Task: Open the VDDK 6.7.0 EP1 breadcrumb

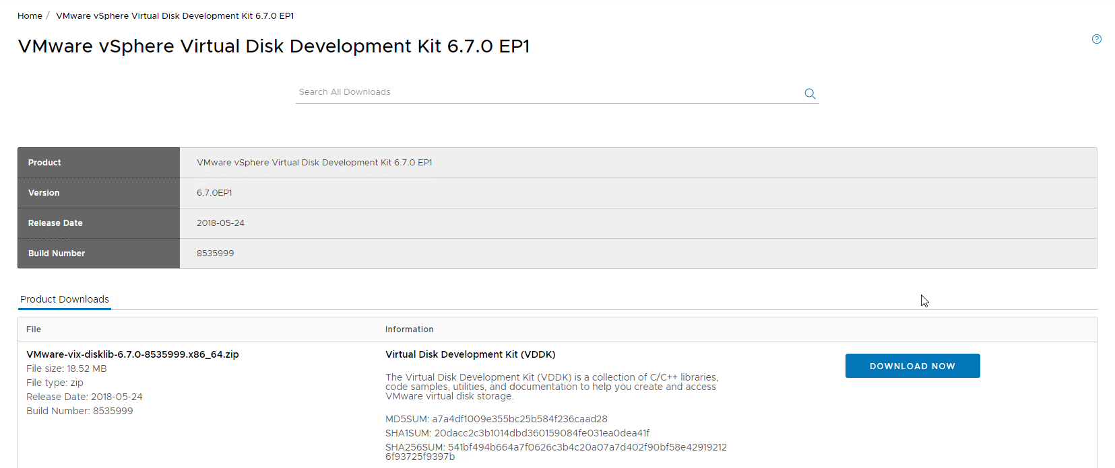Action: [x=174, y=15]
